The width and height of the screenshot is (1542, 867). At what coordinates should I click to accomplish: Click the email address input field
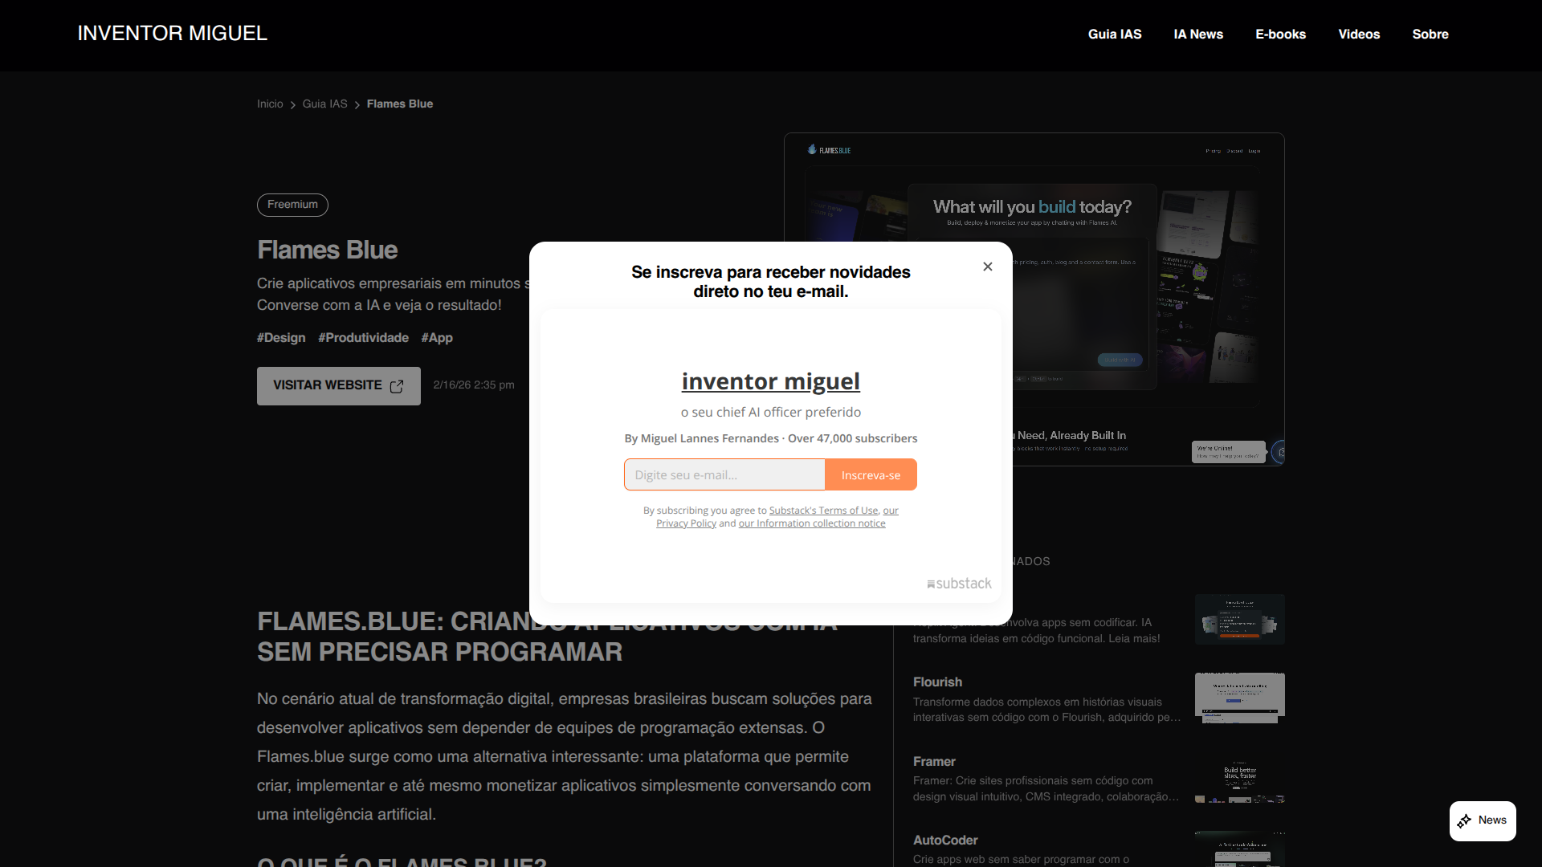tap(724, 475)
